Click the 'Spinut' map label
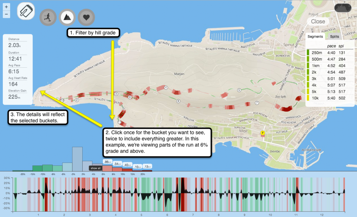Screen dimensions: 357x217 (x=289, y=45)
